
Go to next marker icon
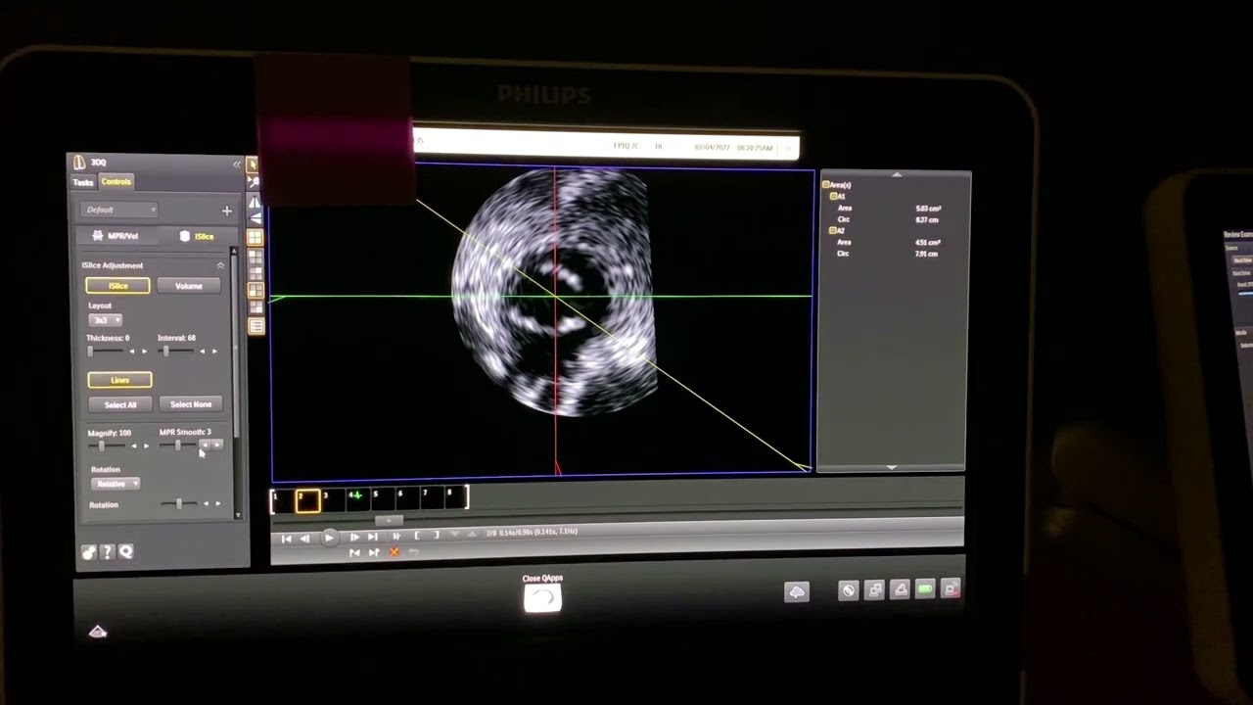tap(374, 552)
